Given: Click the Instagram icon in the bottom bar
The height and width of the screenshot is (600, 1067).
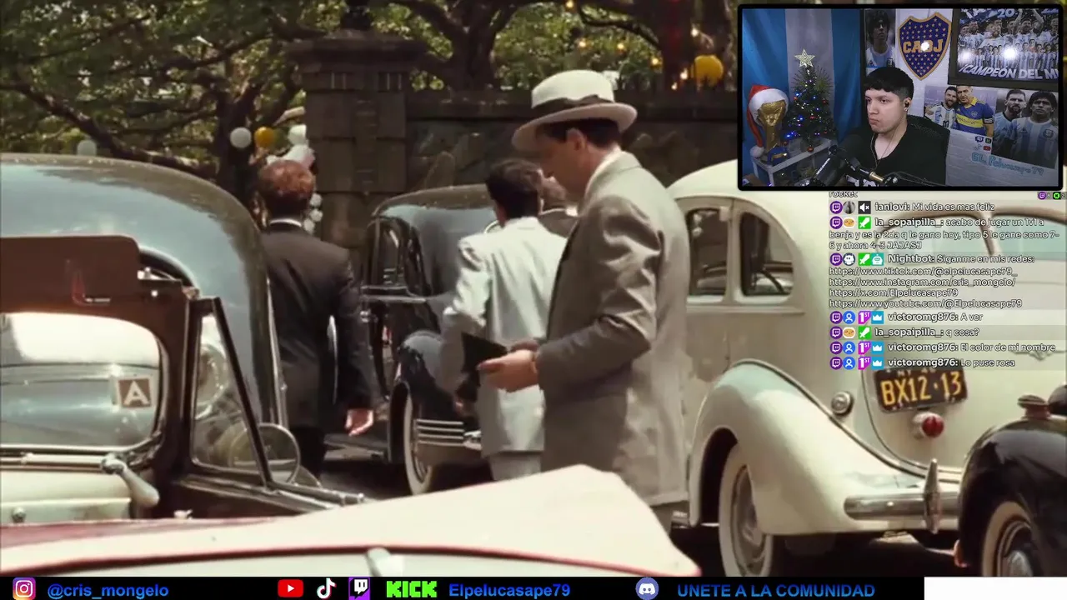Looking at the screenshot, I should (23, 590).
